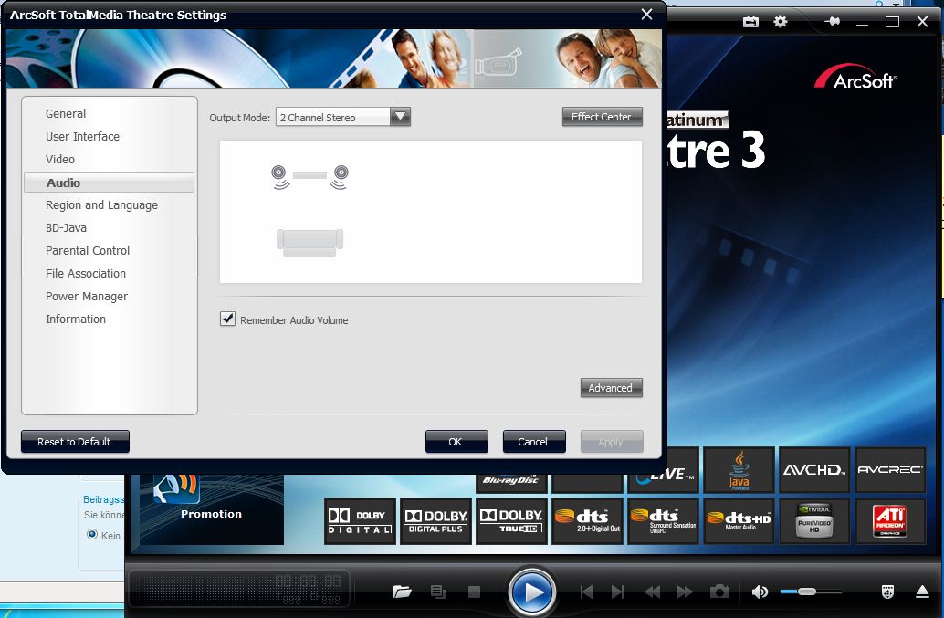Screen dimensions: 944x618
Task: Eject the disc using the eject icon
Action: coord(922,592)
